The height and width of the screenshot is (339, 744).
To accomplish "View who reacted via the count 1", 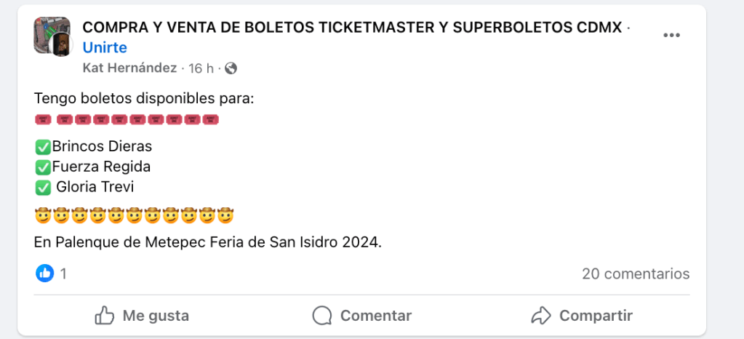I will tap(64, 274).
